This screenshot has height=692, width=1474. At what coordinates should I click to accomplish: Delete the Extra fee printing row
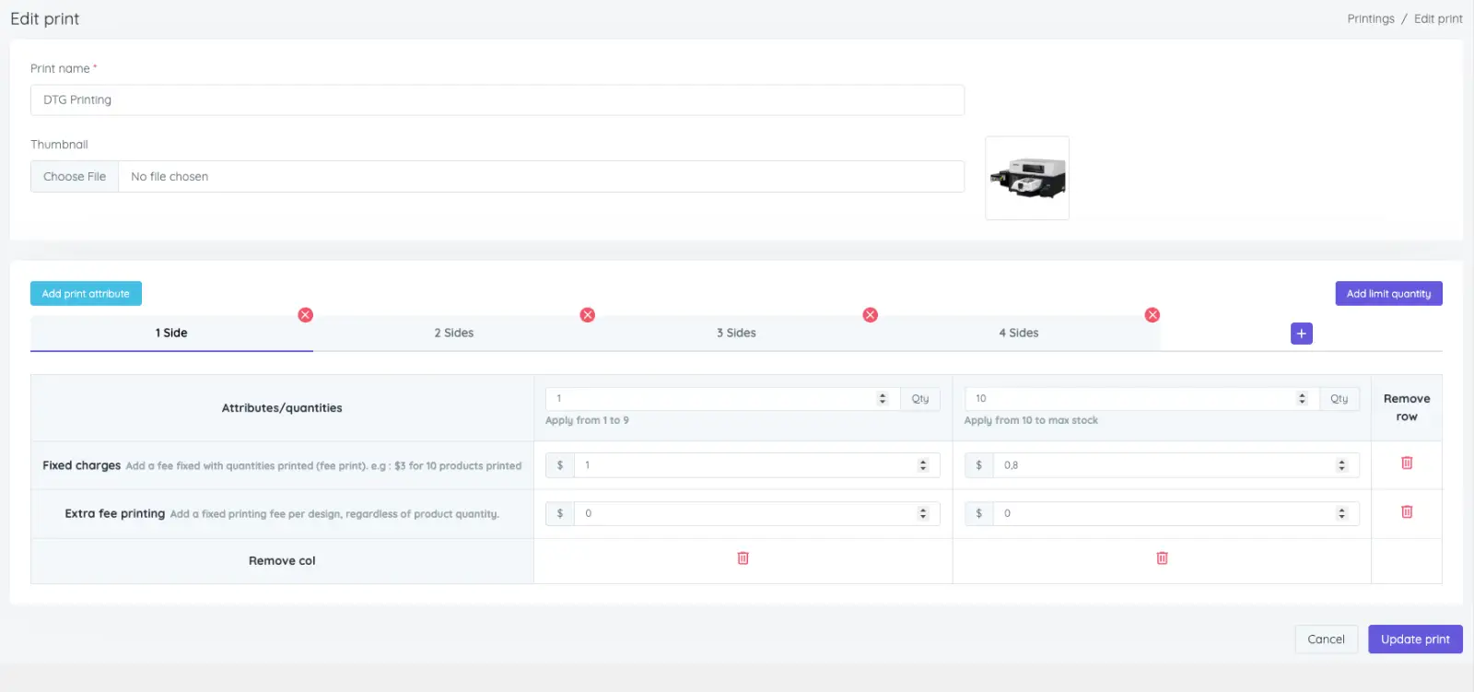point(1407,511)
